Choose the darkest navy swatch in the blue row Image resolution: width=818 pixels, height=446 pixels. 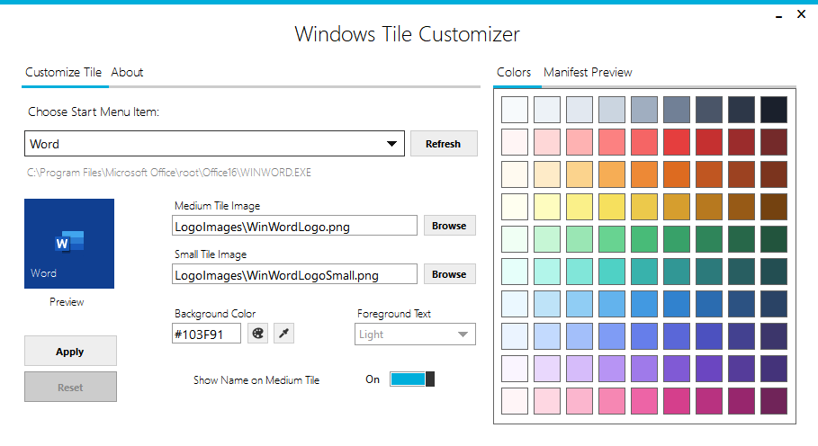point(774,303)
